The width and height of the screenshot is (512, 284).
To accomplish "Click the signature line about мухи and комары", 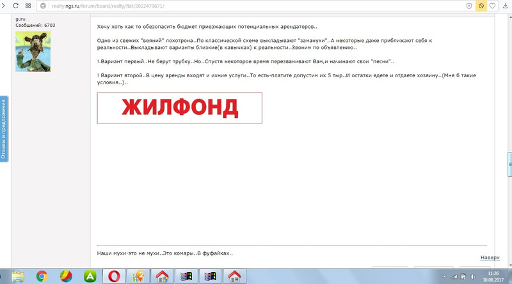I will (x=165, y=253).
